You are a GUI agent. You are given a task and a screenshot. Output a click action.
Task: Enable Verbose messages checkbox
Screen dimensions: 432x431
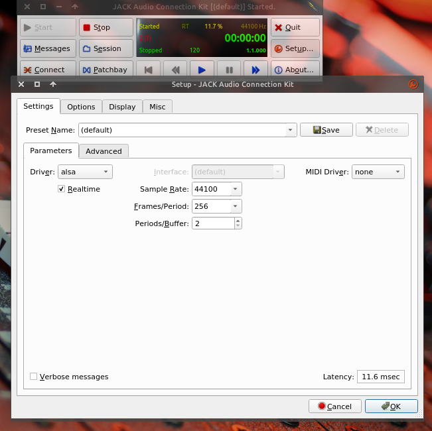(34, 377)
